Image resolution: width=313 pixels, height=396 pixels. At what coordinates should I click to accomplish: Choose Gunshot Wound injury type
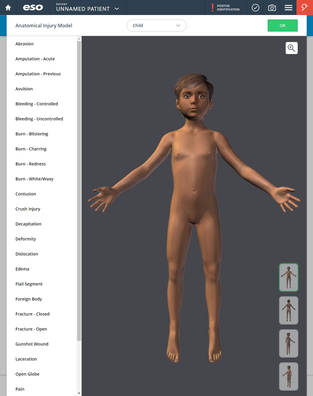coord(32,344)
